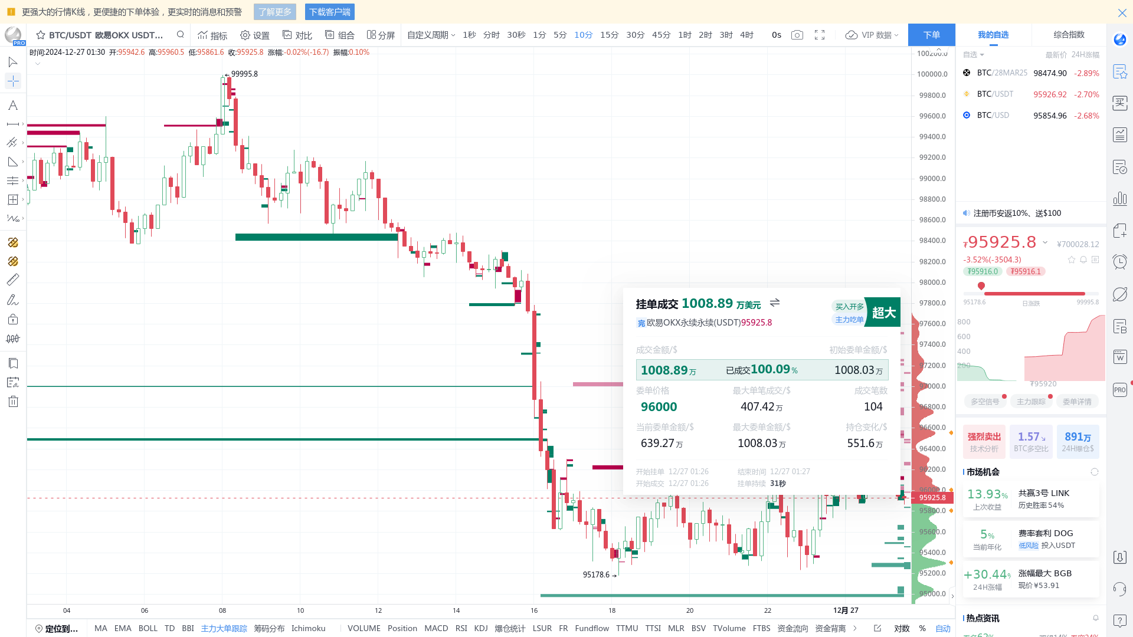Image resolution: width=1133 pixels, height=637 pixels.
Task: Toggle % percent scale
Action: click(x=922, y=628)
